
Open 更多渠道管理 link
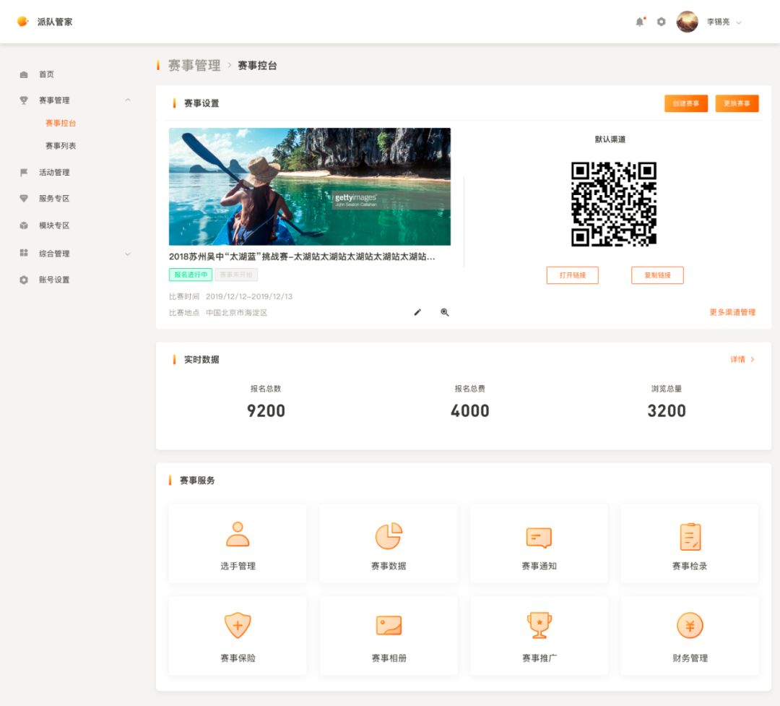coord(732,312)
